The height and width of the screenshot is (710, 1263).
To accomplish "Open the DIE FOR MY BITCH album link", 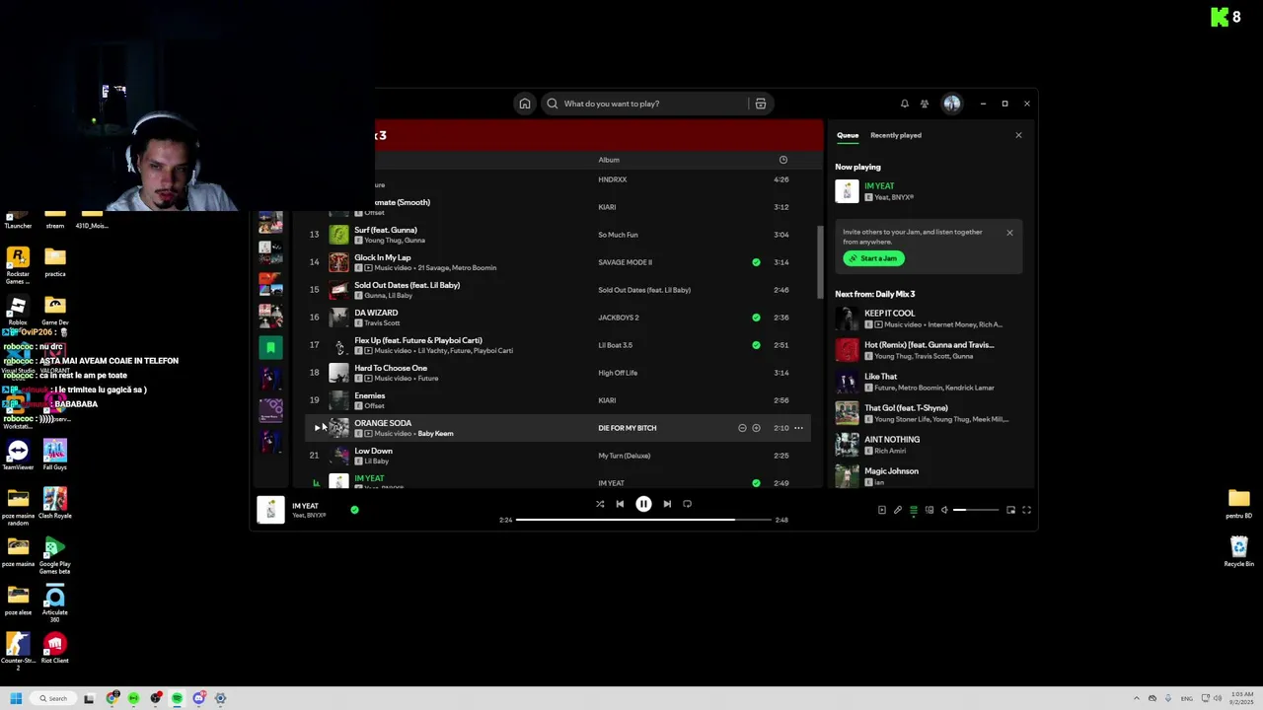I will [627, 428].
